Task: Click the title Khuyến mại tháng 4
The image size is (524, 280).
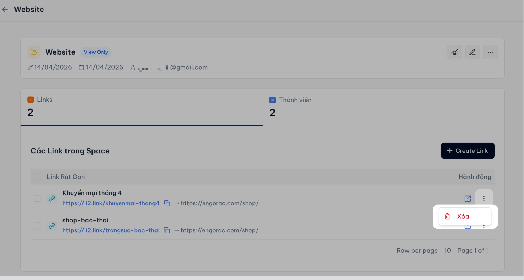Action: point(92,193)
